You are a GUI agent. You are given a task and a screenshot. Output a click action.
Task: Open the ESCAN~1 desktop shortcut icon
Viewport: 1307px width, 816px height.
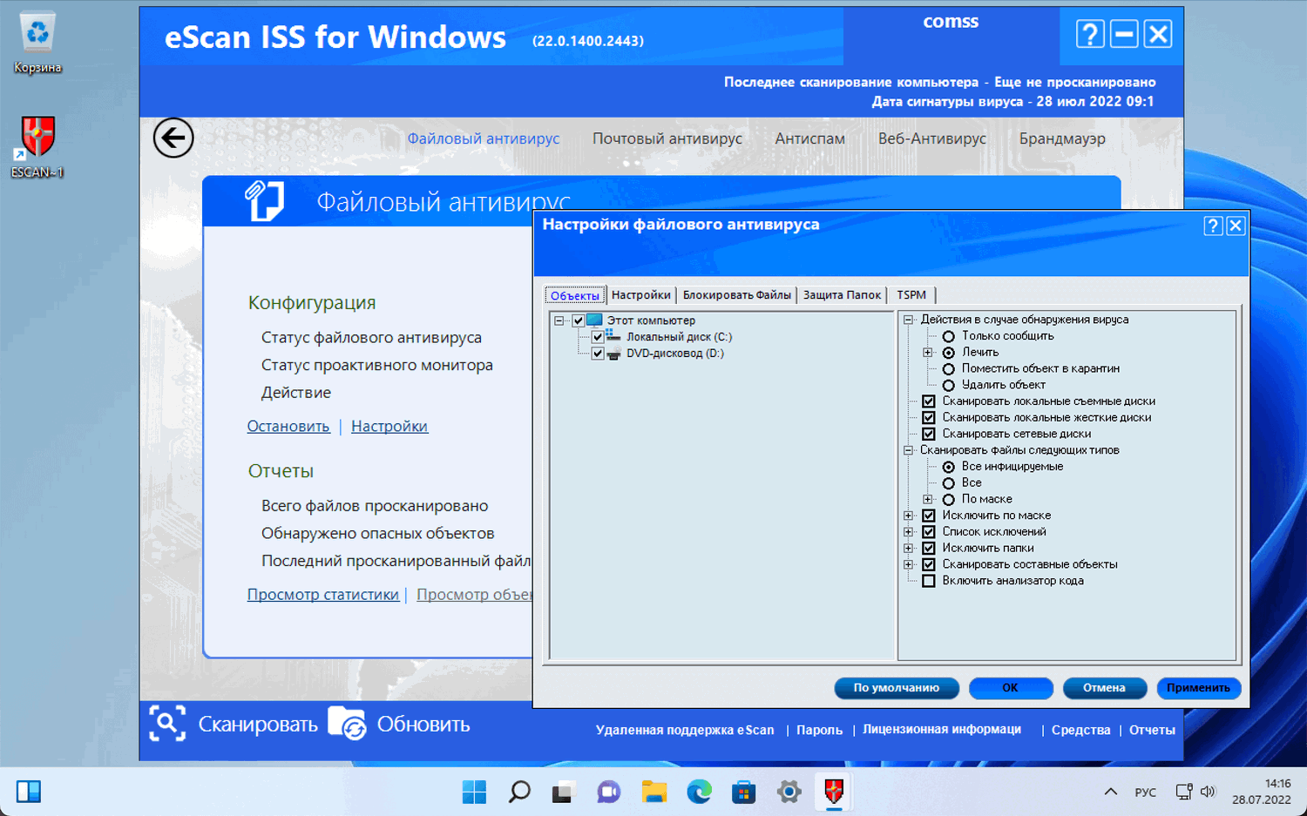pyautogui.click(x=37, y=137)
